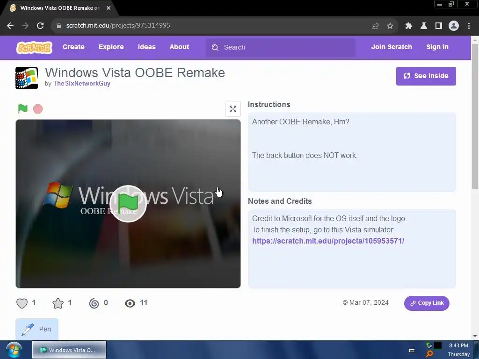479x359 pixels.
Task: Click Instructions heading text
Action: (x=269, y=104)
